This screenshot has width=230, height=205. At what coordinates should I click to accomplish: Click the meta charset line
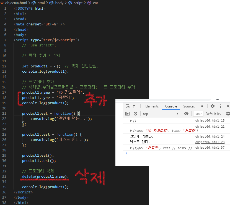(39, 24)
